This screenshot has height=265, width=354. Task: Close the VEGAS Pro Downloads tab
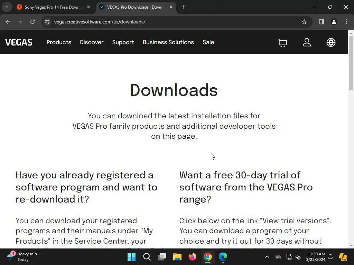(171, 7)
